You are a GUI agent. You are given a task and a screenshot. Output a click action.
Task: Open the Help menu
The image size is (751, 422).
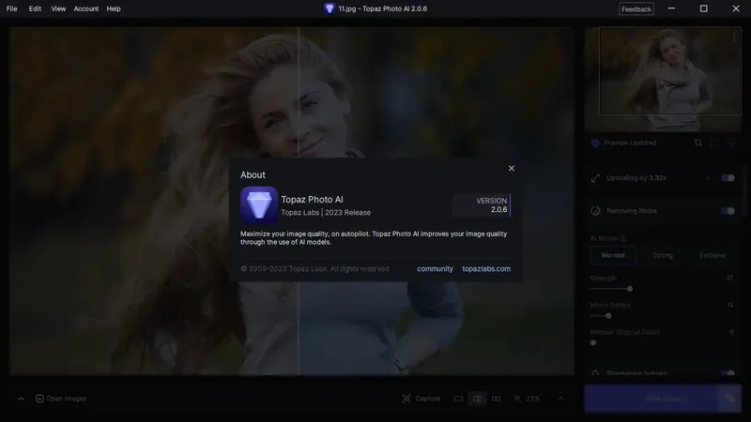[114, 8]
